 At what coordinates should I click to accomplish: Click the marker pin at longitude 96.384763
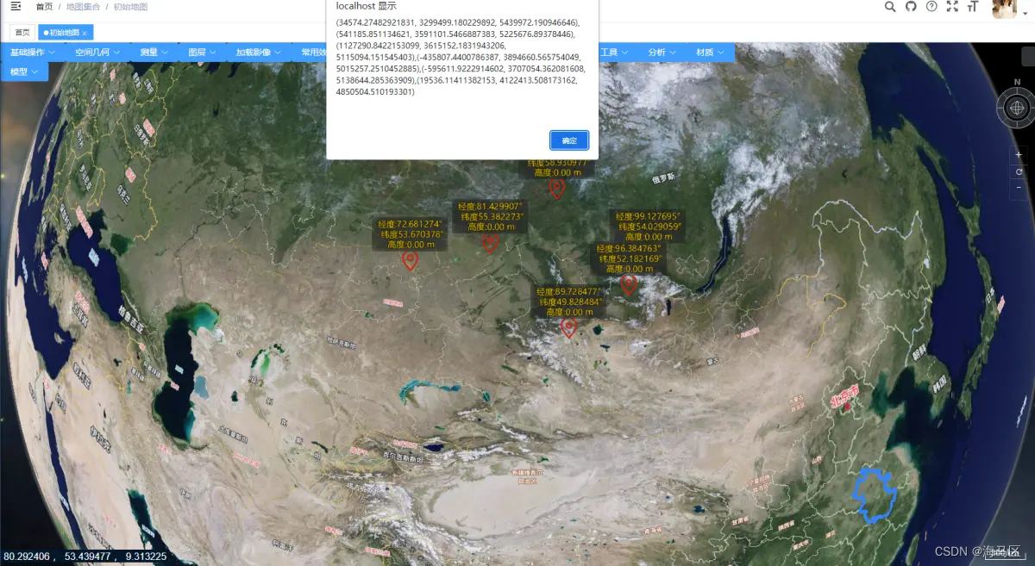629,284
